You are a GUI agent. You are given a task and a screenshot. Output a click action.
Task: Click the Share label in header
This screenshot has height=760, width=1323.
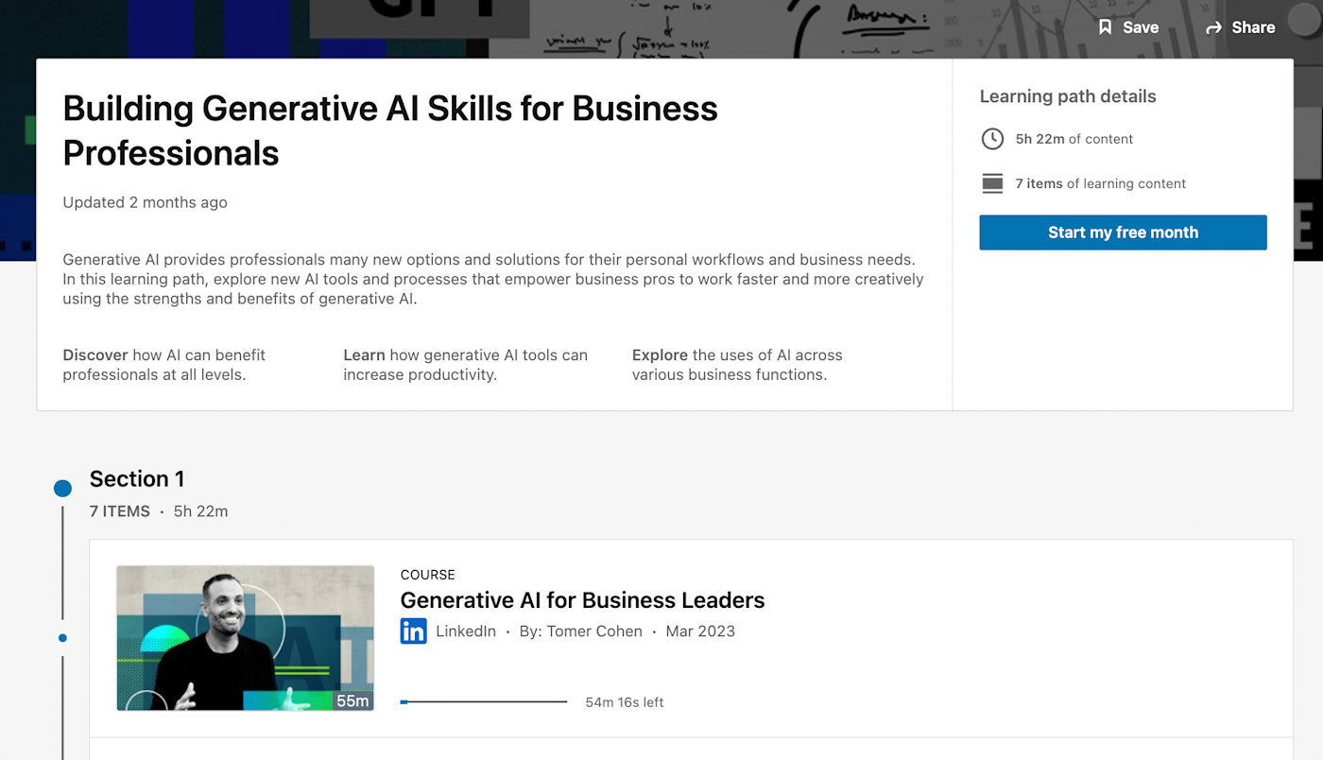[x=1253, y=27]
